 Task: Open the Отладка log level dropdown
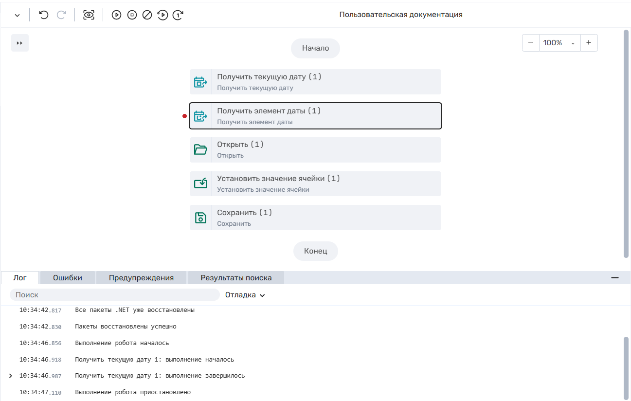point(245,295)
